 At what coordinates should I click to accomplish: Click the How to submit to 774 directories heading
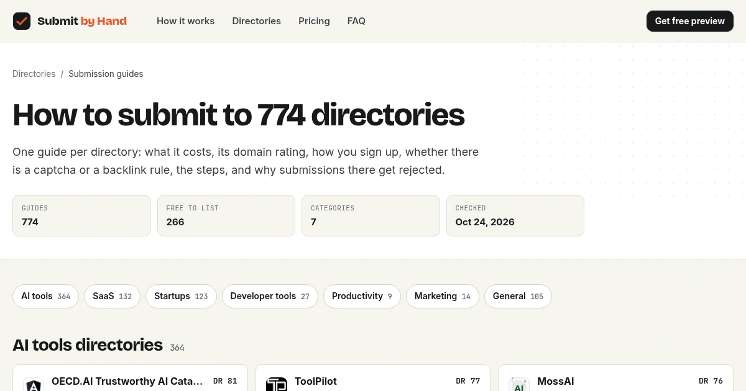pos(239,115)
